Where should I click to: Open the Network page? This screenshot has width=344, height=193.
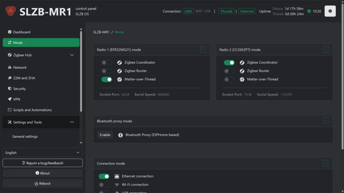click(x=41, y=67)
